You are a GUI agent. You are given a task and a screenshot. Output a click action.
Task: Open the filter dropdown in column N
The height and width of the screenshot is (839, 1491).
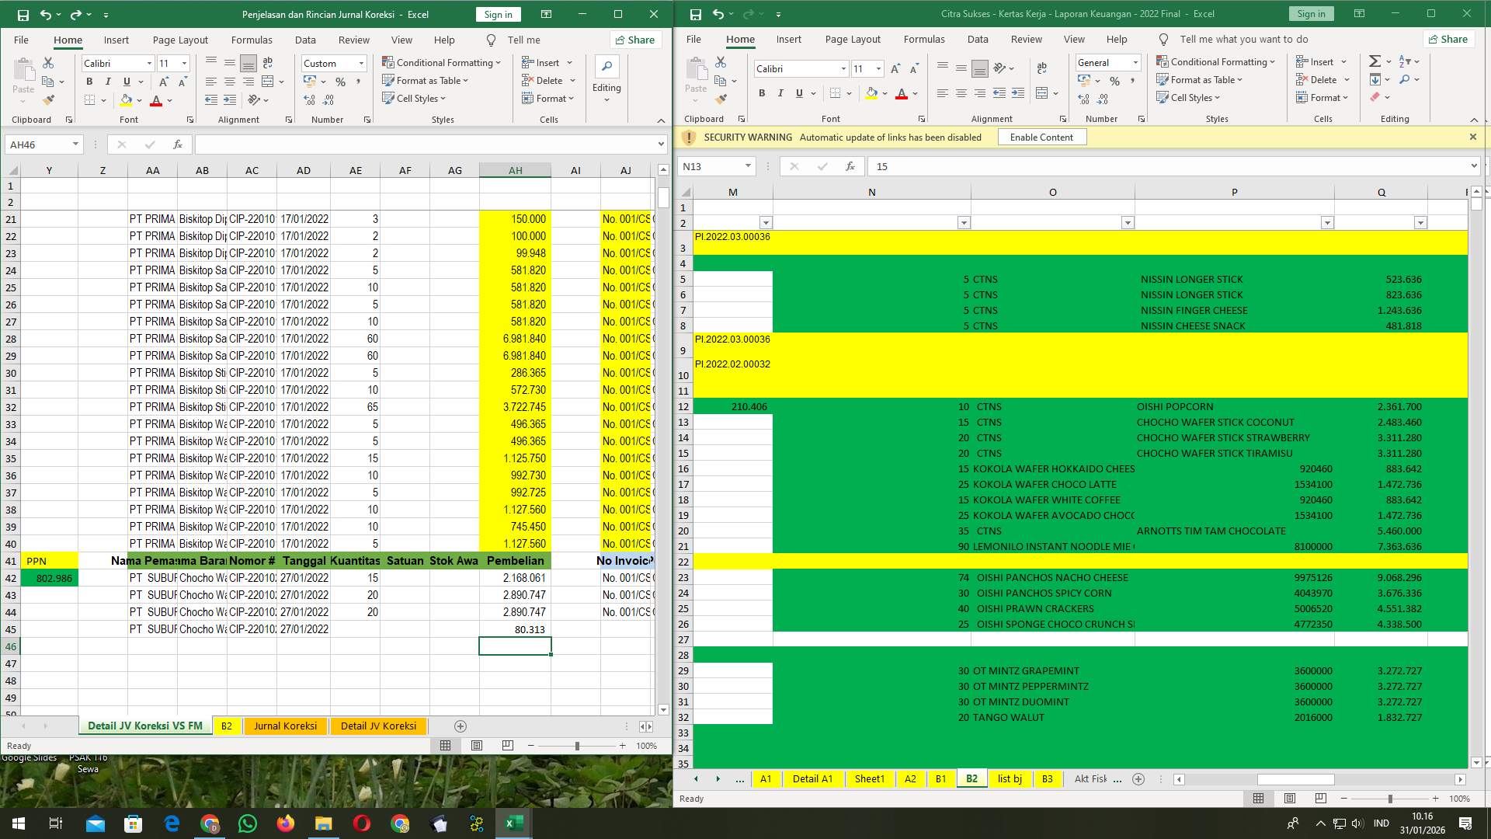[x=963, y=222]
